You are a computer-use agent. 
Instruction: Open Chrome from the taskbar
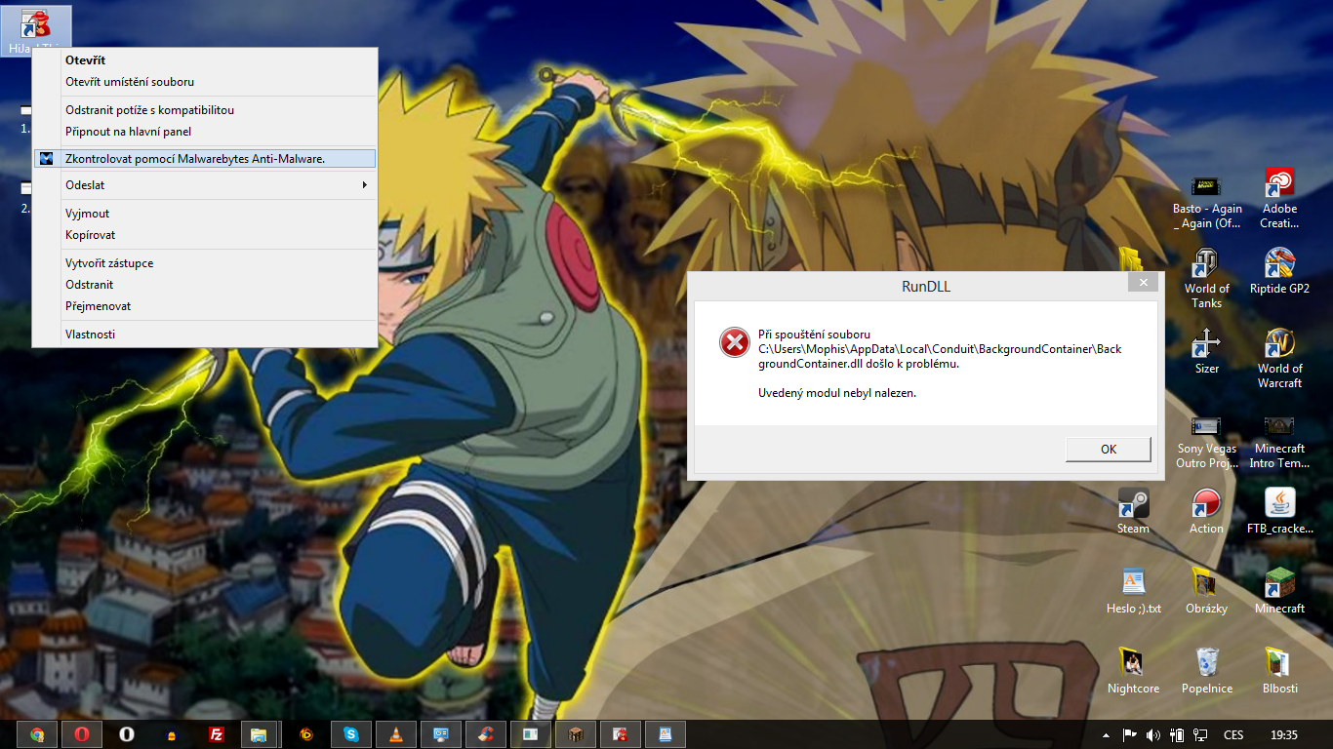tap(37, 735)
